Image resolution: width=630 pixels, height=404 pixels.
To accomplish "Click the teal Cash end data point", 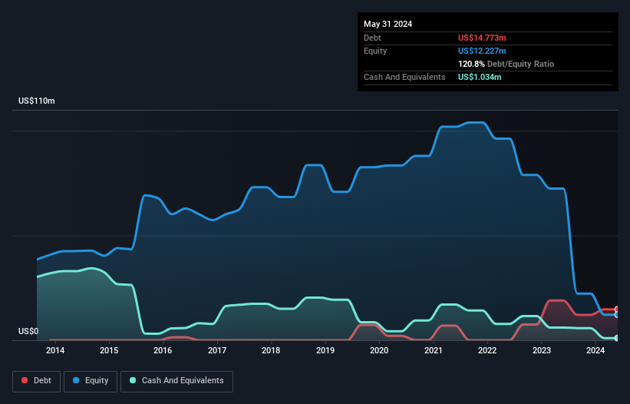I will click(x=617, y=338).
